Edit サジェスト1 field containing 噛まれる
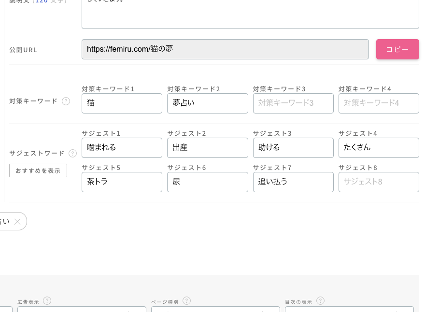This screenshot has height=312, width=439. click(x=122, y=148)
